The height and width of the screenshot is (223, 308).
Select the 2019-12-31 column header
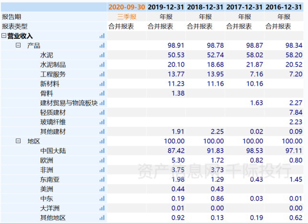point(166,7)
